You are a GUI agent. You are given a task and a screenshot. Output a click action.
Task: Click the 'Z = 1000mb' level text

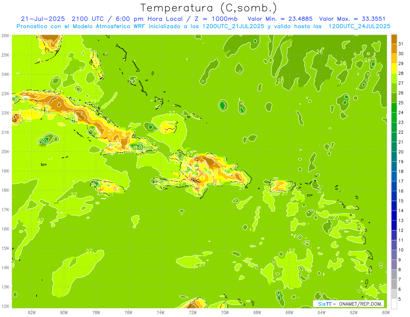(x=215, y=19)
